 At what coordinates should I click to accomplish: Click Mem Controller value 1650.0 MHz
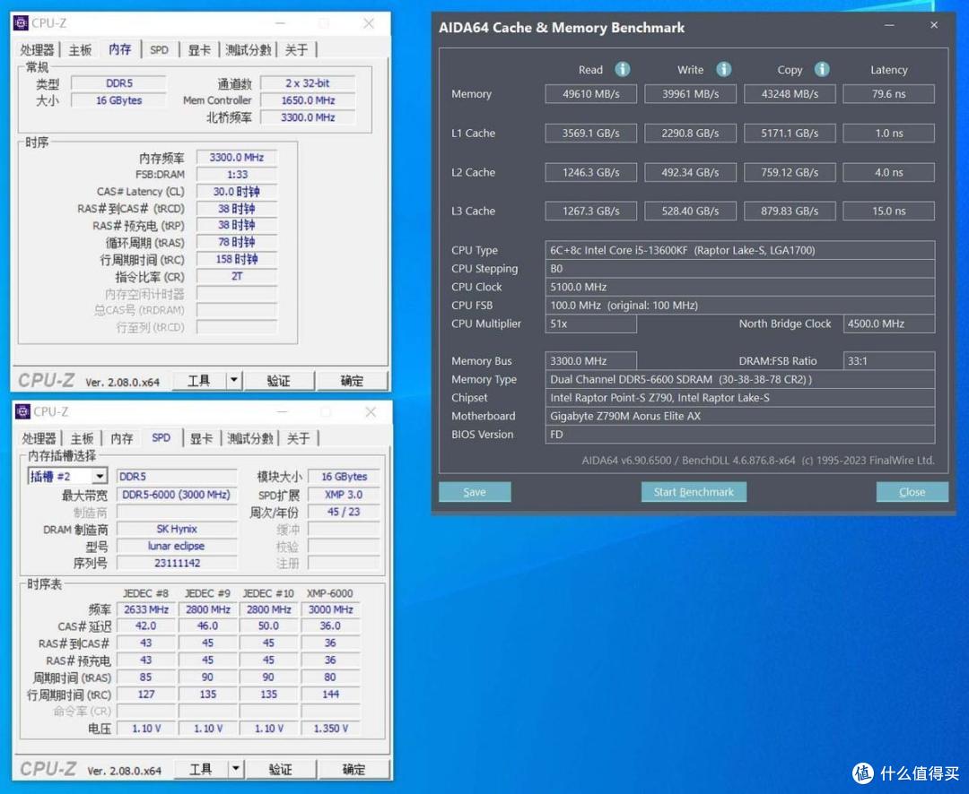(308, 100)
